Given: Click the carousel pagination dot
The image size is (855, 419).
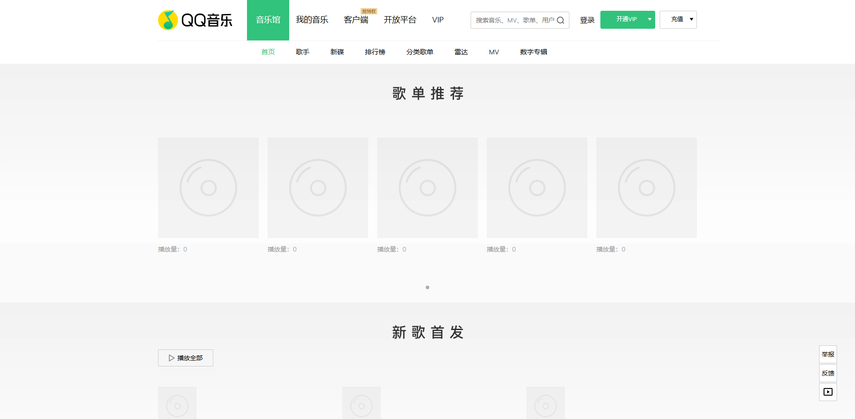Looking at the screenshot, I should 427,288.
